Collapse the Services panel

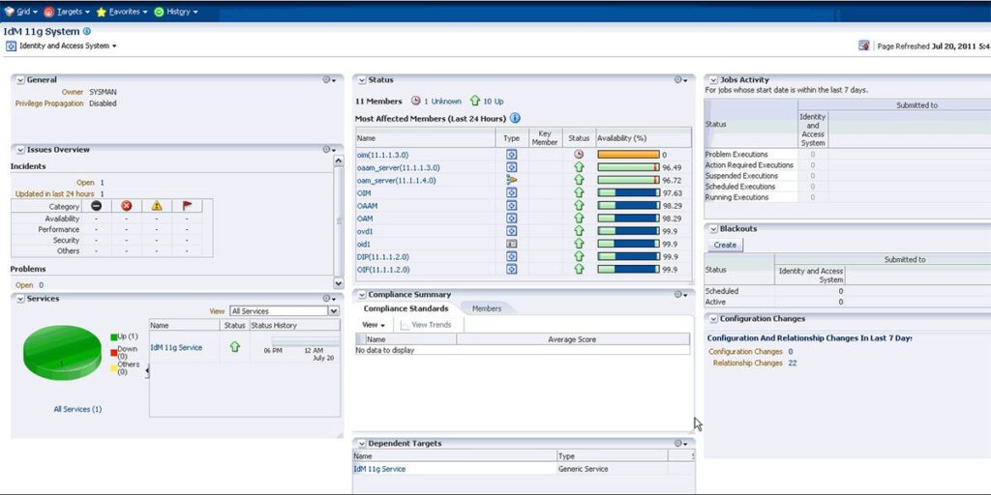pos(20,299)
